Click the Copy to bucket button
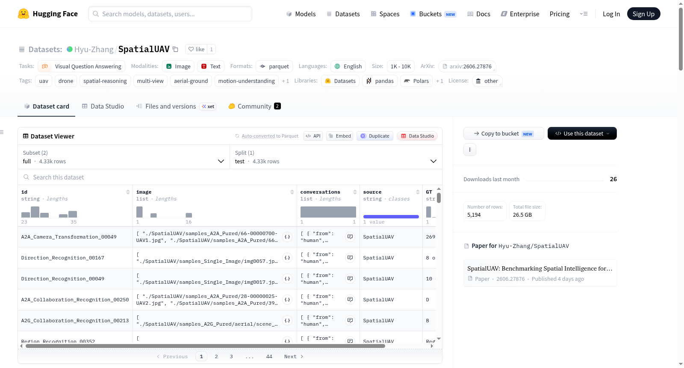Image resolution: width=684 pixels, height=368 pixels. pos(504,133)
